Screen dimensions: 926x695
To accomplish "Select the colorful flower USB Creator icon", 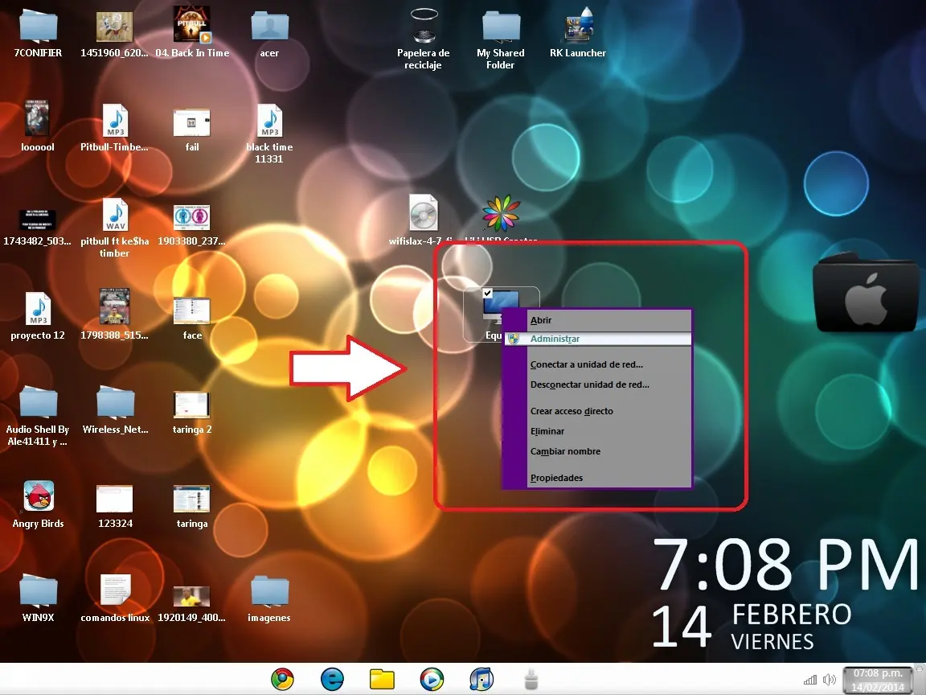I will (x=501, y=212).
